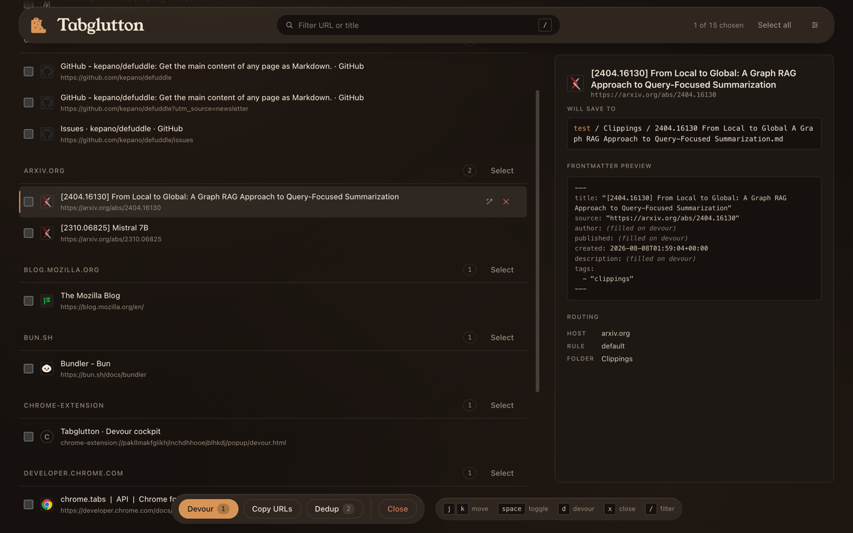Image resolution: width=853 pixels, height=533 pixels.
Task: Select the BLOG.MOZILLA.ORG group
Action: coord(502,269)
